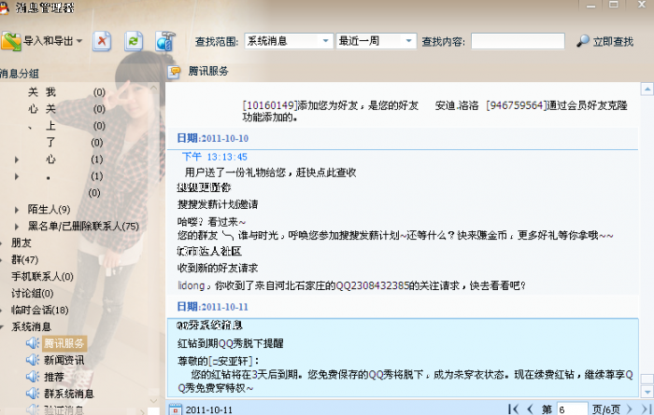Open the 最近一周 time range dropdown
Screen dimensions: 654x415
377,41
